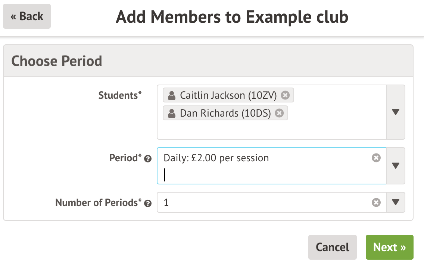Expand the Number of Periods dropdown
The width and height of the screenshot is (424, 266).
[x=396, y=202]
